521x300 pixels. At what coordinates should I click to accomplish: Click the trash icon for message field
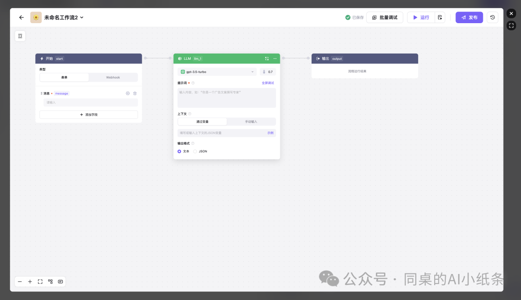(x=135, y=94)
